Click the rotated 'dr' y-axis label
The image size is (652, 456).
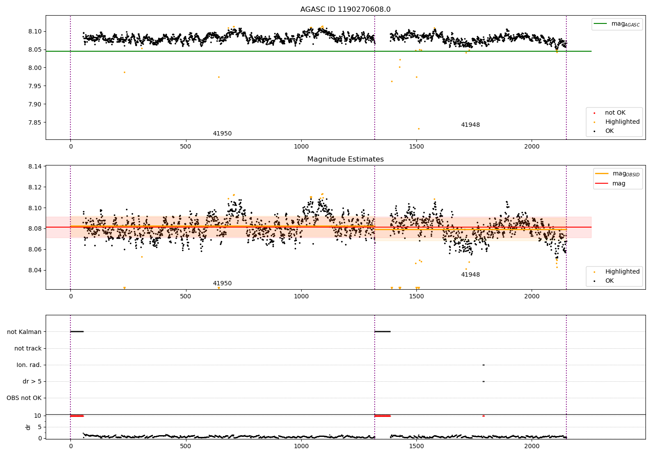tap(28, 427)
